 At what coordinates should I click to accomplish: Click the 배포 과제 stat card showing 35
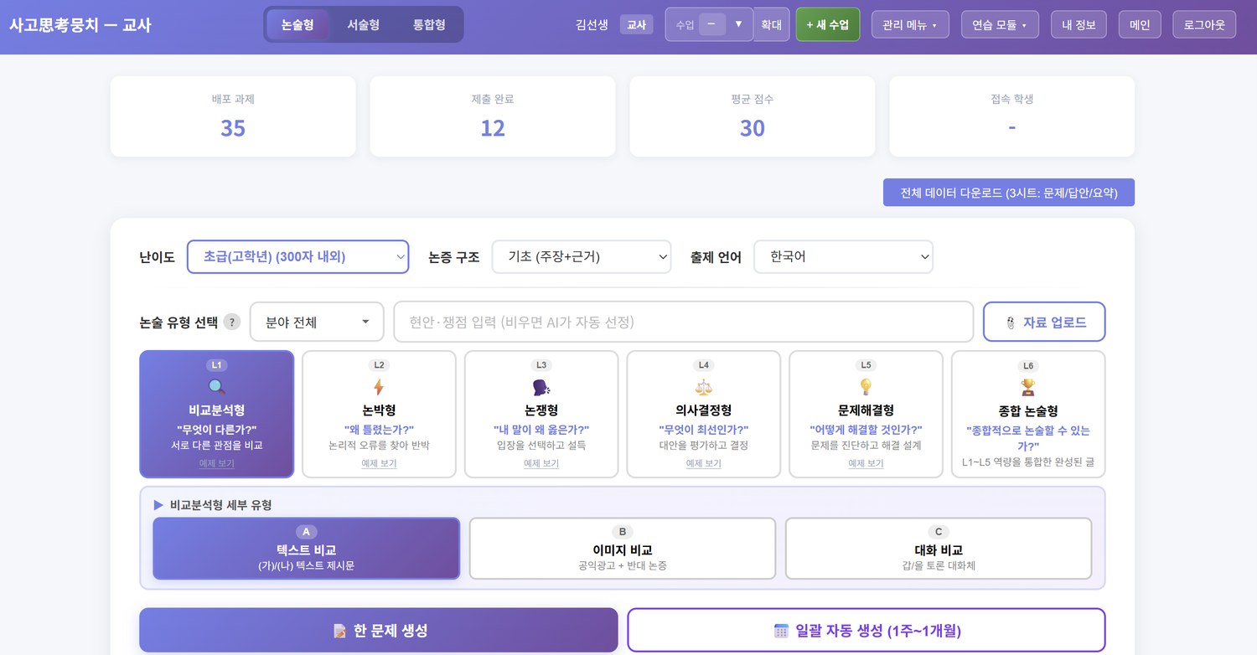[x=233, y=116]
